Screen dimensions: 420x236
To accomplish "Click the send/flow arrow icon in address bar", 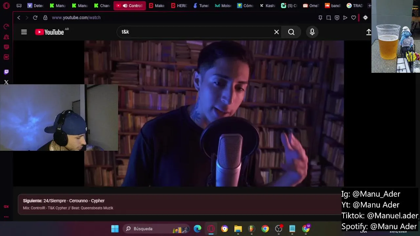I will click(x=345, y=18).
